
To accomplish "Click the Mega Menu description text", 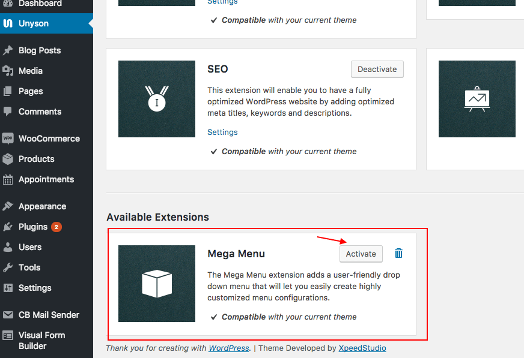I will [x=304, y=286].
